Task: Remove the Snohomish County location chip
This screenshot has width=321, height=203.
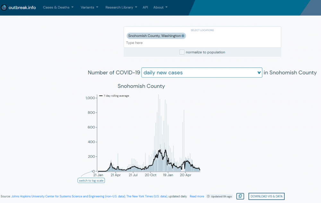Action: 183,36
